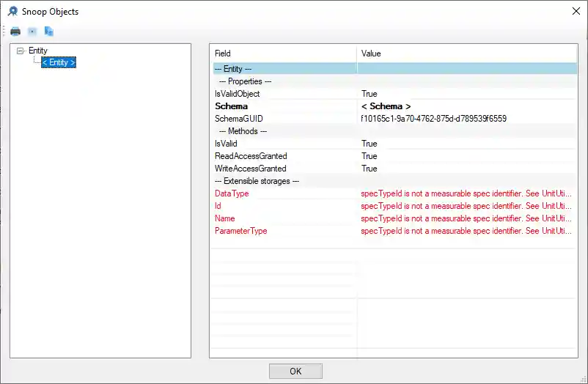Open the bold < Schema > value
Image resolution: width=588 pixels, height=384 pixels.
coord(386,106)
